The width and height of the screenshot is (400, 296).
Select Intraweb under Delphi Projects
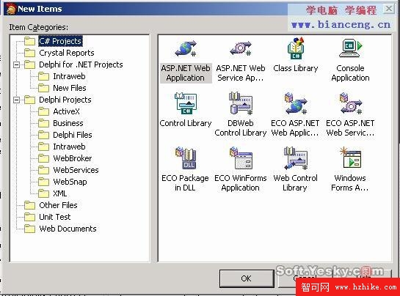point(69,147)
